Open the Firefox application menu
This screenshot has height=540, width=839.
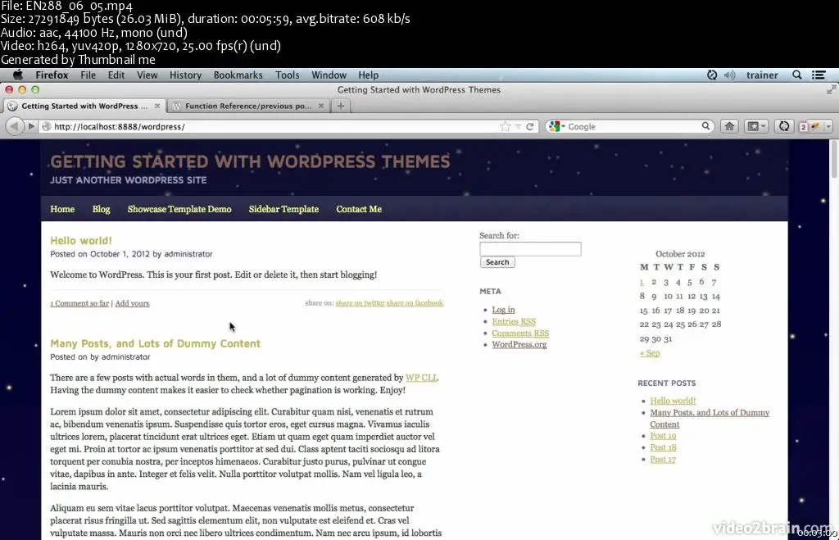pyautogui.click(x=52, y=75)
